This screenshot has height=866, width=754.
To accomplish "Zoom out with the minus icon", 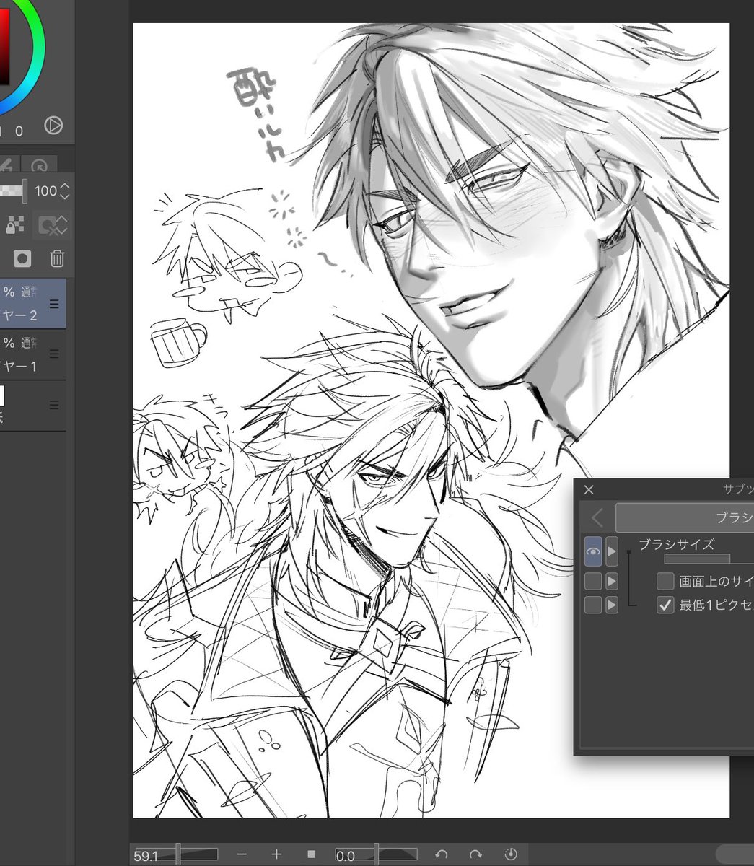I will point(242,854).
